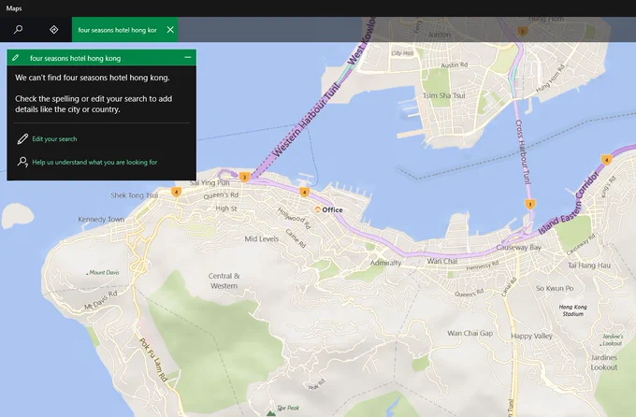Click route shield 4 on Island Eastern Corridor
636x417 pixels.
[x=606, y=160]
